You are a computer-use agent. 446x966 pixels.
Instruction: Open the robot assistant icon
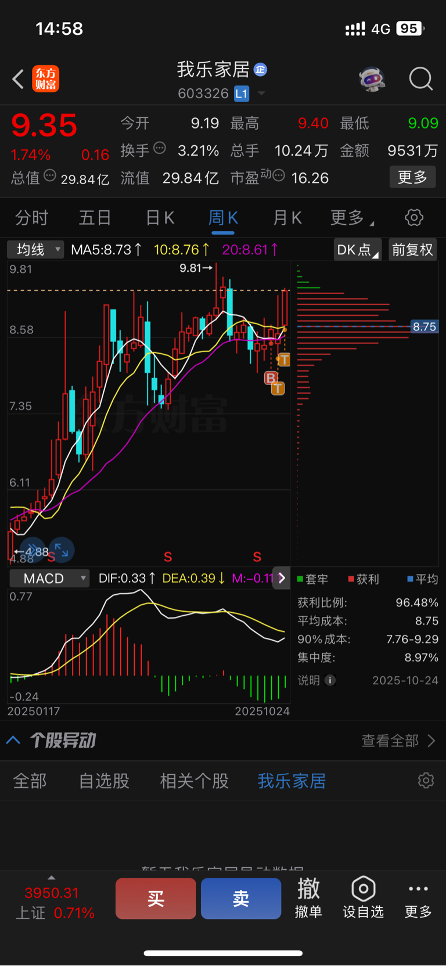tap(372, 78)
